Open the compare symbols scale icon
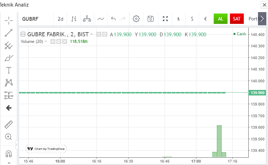Image resolution: width=268 pixels, height=165 pixels. [87, 19]
